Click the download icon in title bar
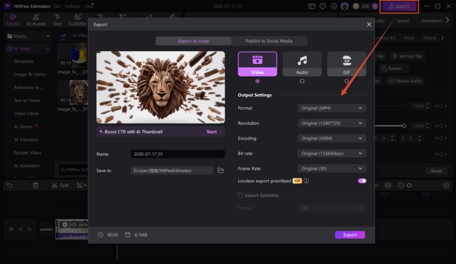 point(333,6)
